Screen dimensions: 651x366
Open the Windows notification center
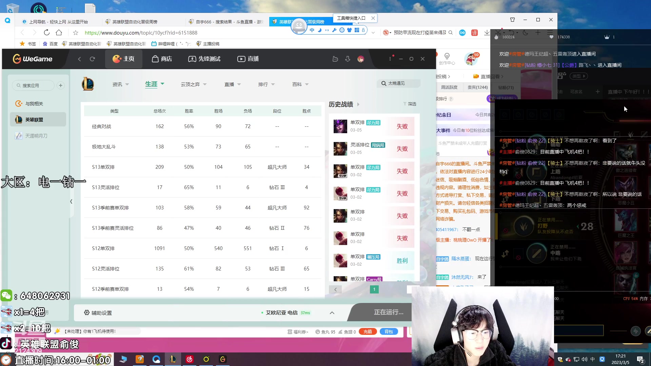pos(640,359)
